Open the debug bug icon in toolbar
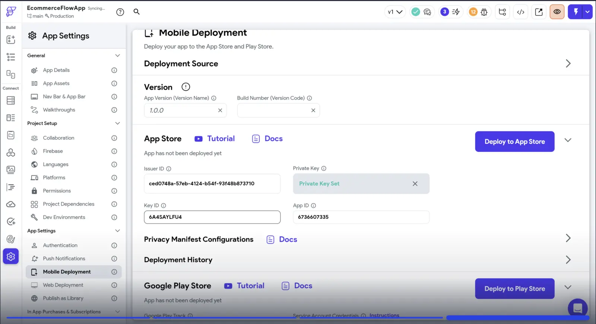Image resolution: width=596 pixels, height=324 pixels. click(x=484, y=12)
